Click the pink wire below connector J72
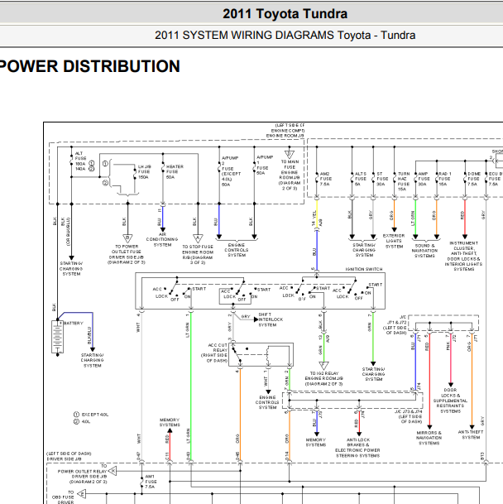Image resolution: width=503 pixels, height=504 pixels. [451, 358]
